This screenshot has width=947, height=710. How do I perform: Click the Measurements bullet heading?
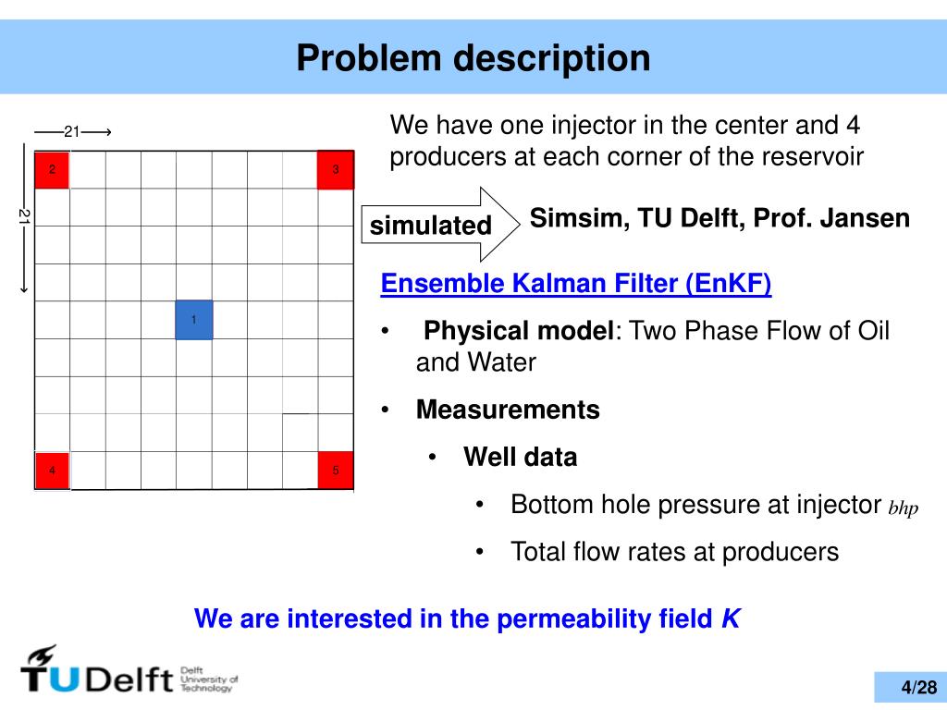(508, 410)
